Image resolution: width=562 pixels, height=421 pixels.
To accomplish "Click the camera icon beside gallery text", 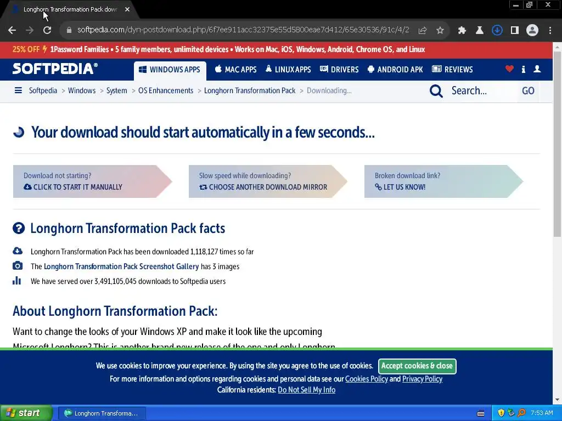I will [x=17, y=266].
